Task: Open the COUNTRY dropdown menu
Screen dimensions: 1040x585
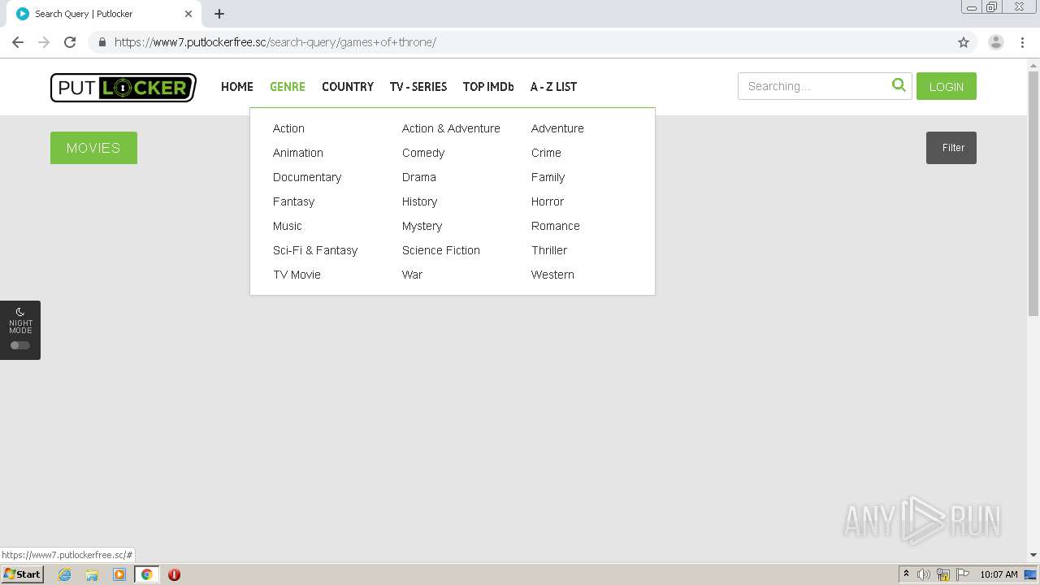Action: 348,87
